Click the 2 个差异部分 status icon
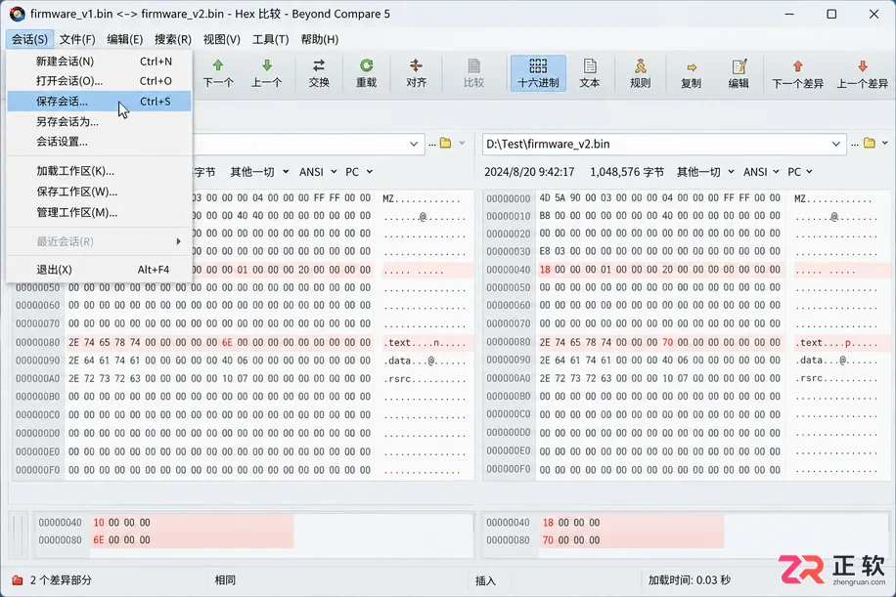Image resolution: width=896 pixels, height=597 pixels. [x=18, y=580]
